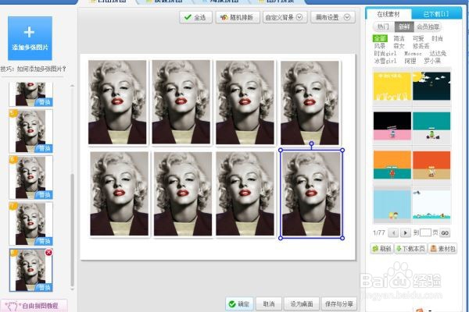Choose the 森女 category
This screenshot has height=312, width=469.
[x=399, y=46]
